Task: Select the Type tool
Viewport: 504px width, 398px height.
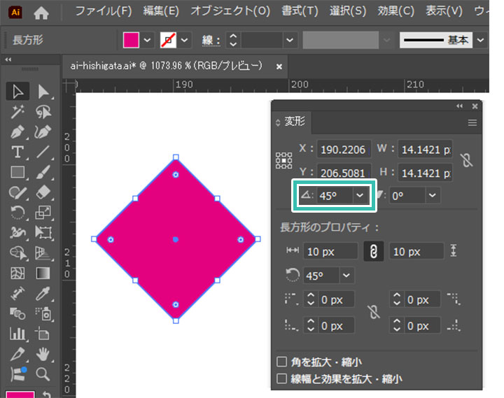Action: (18, 152)
